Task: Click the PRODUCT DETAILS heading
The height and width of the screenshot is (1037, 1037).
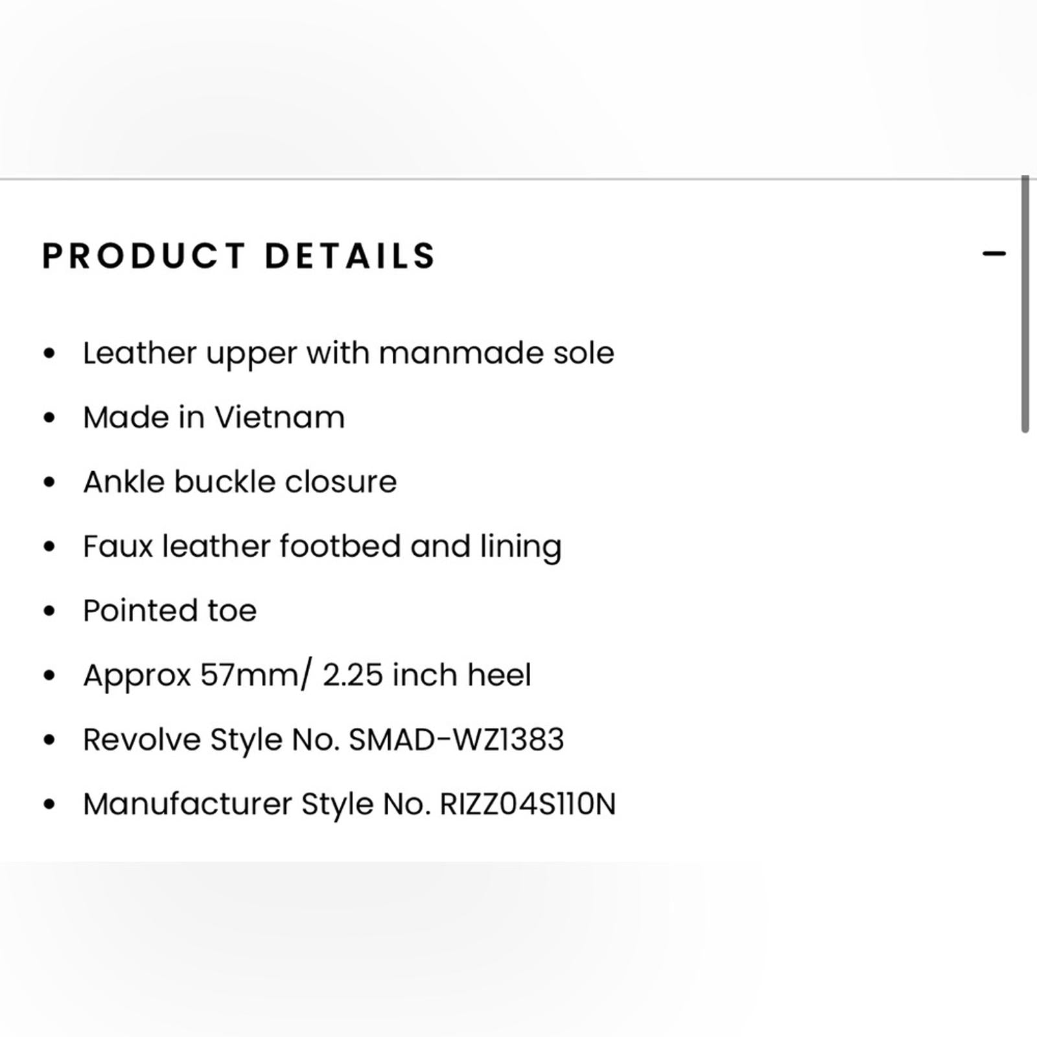Action: (x=239, y=255)
